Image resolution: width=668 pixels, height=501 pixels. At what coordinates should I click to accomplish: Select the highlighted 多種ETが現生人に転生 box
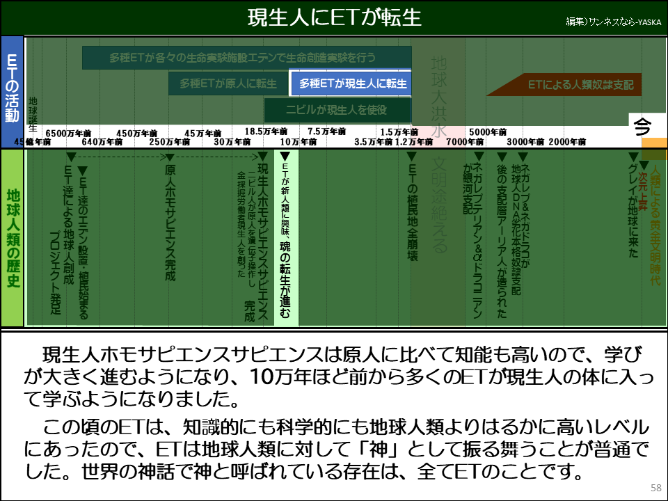pos(352,83)
